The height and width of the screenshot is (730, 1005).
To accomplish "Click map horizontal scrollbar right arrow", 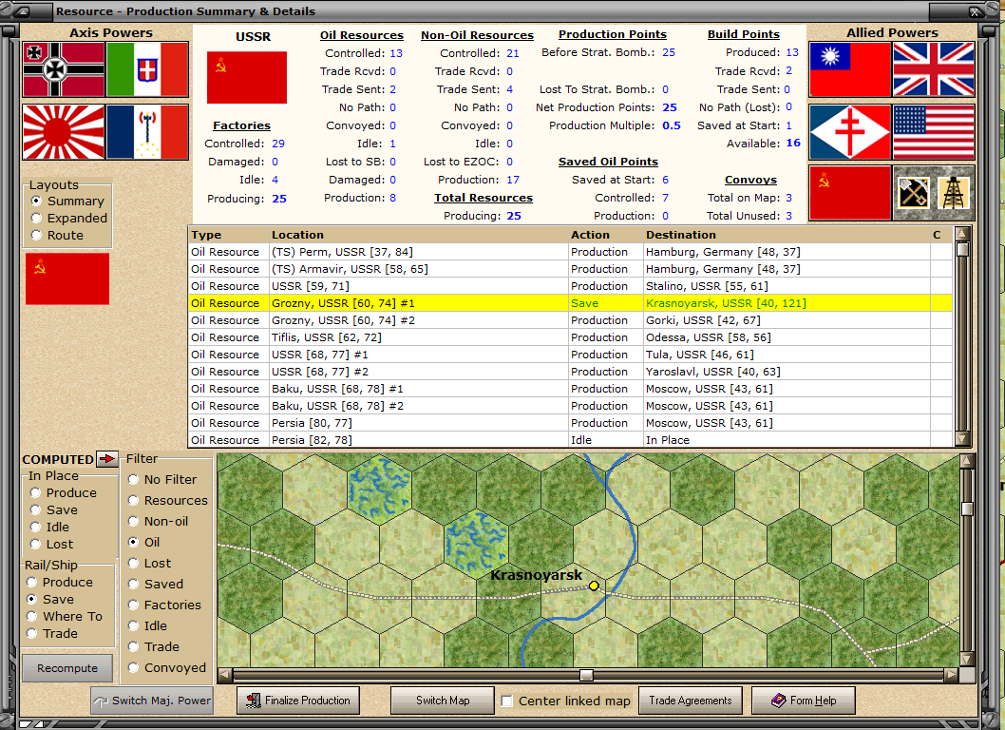I will click(951, 675).
